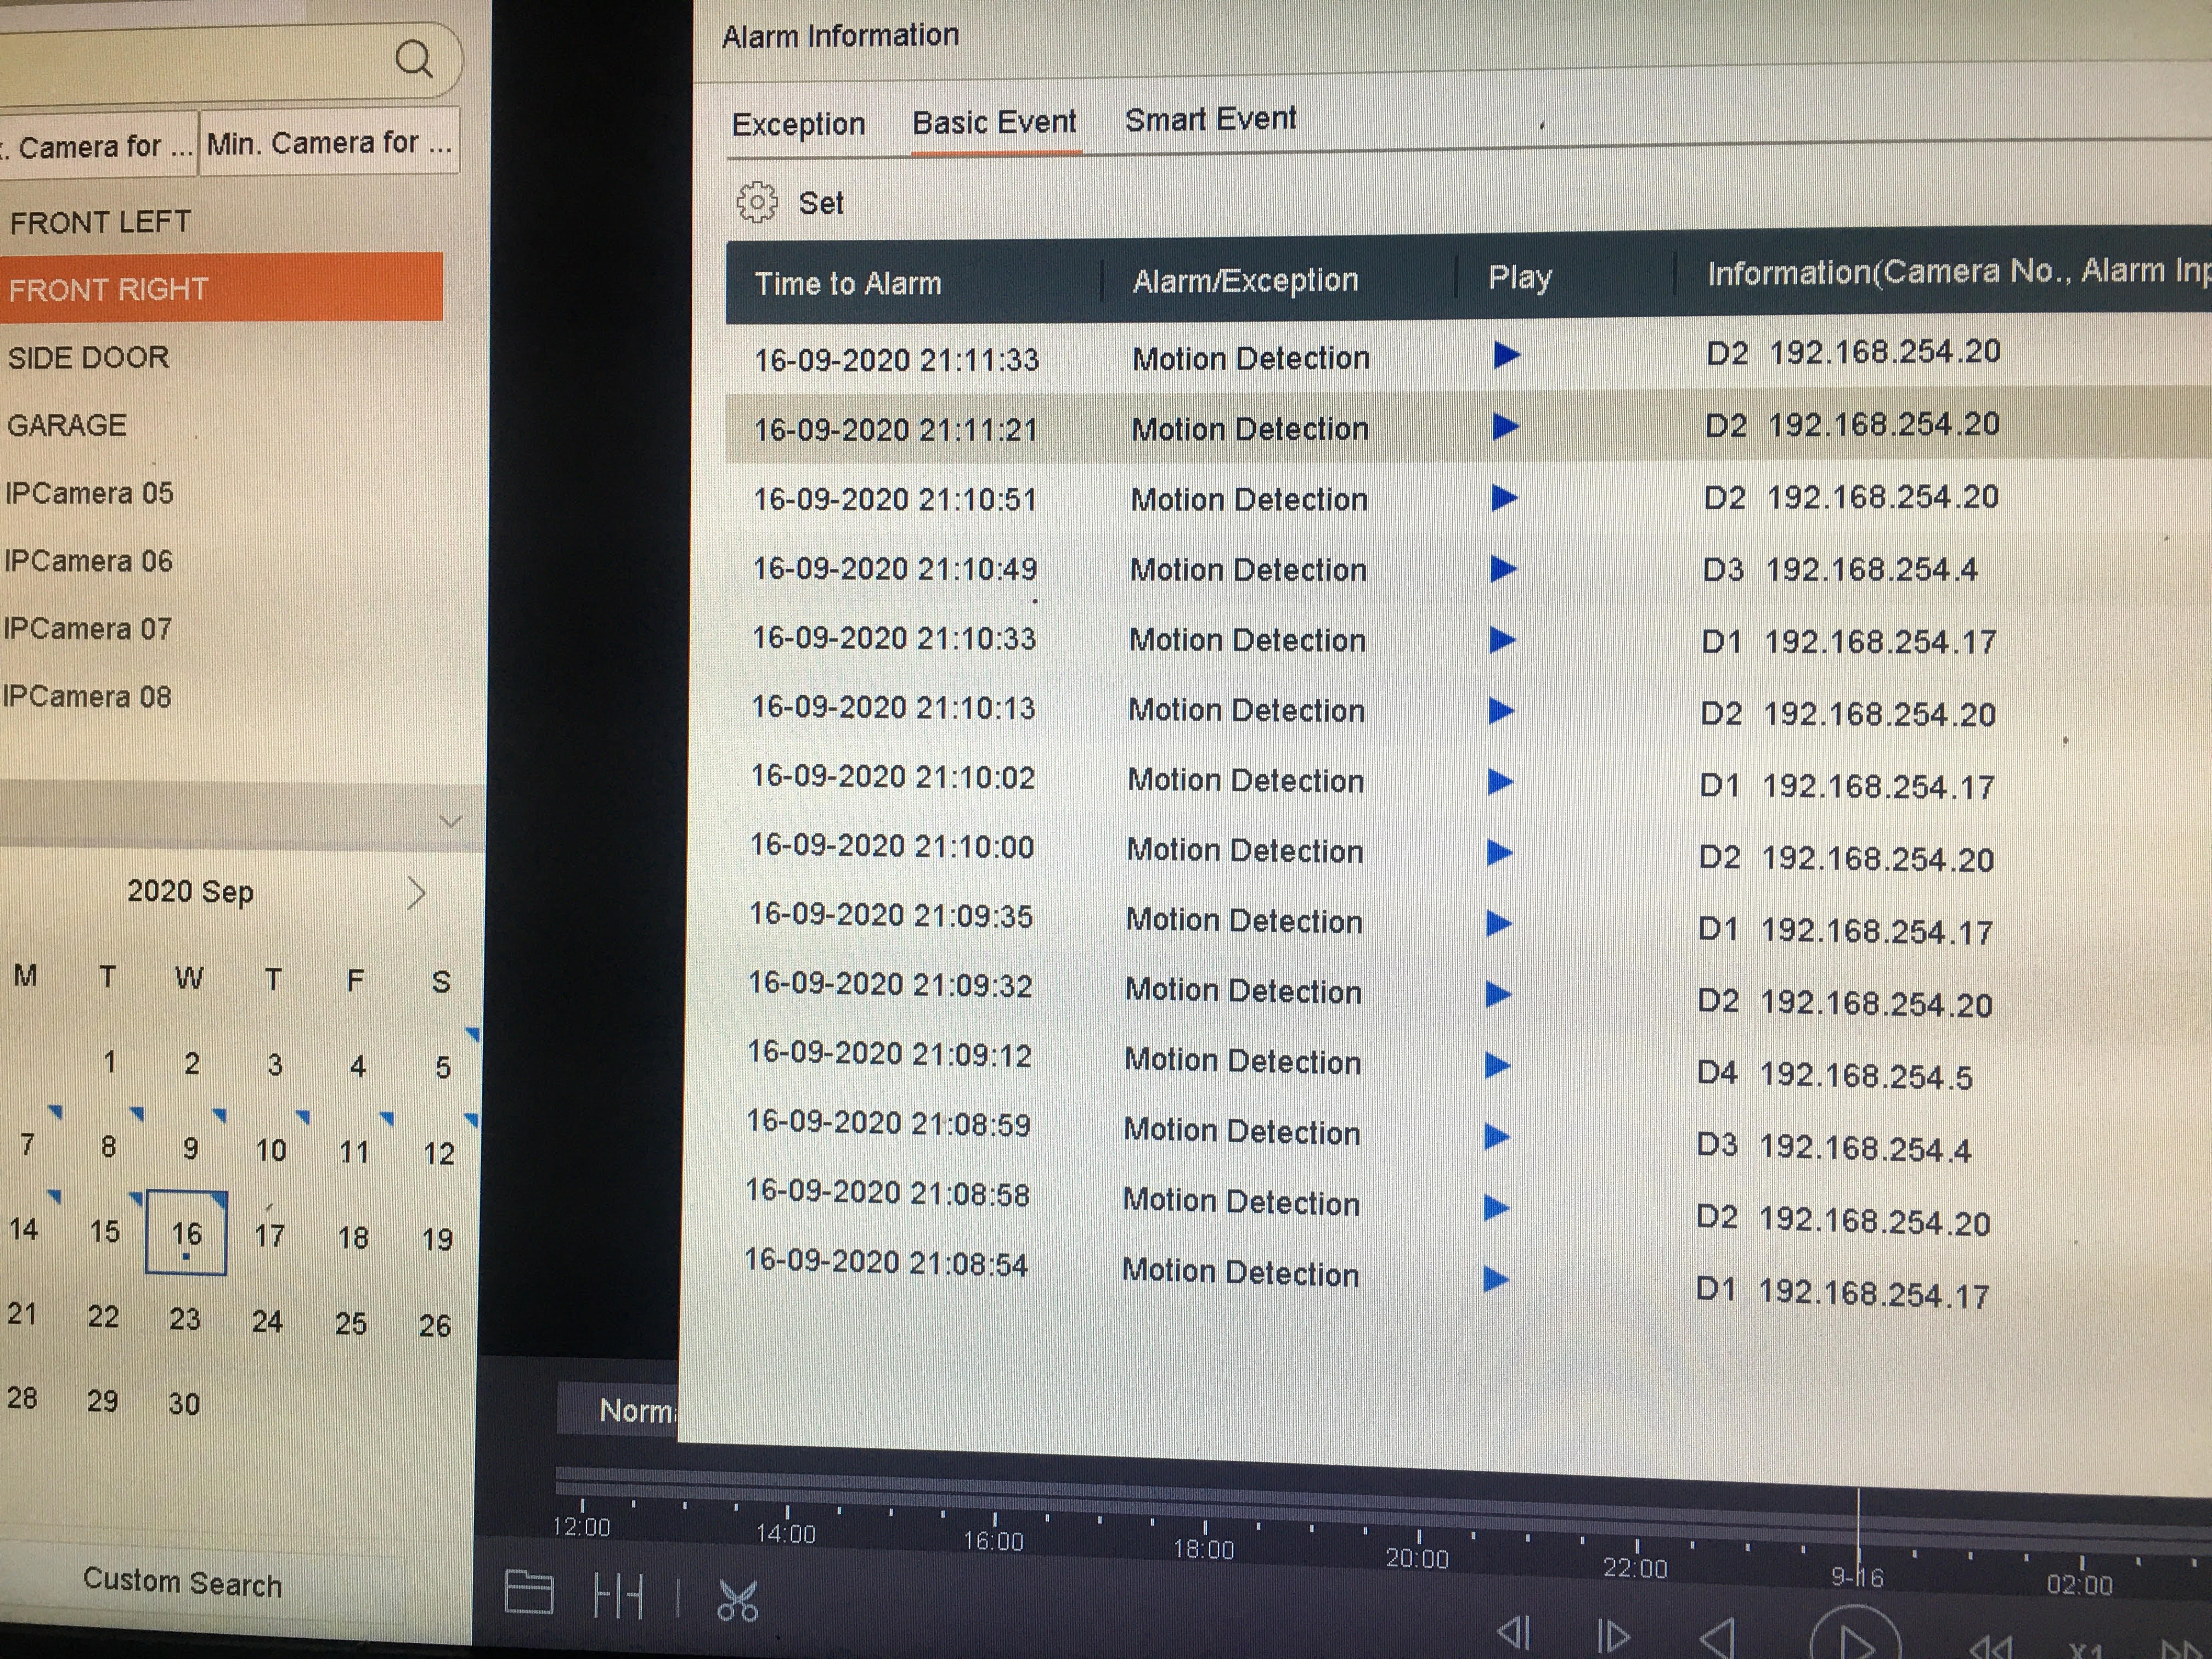The height and width of the screenshot is (1659, 2212).
Task: Play the 21:09:12 D4 motion event
Action: [x=1496, y=1066]
